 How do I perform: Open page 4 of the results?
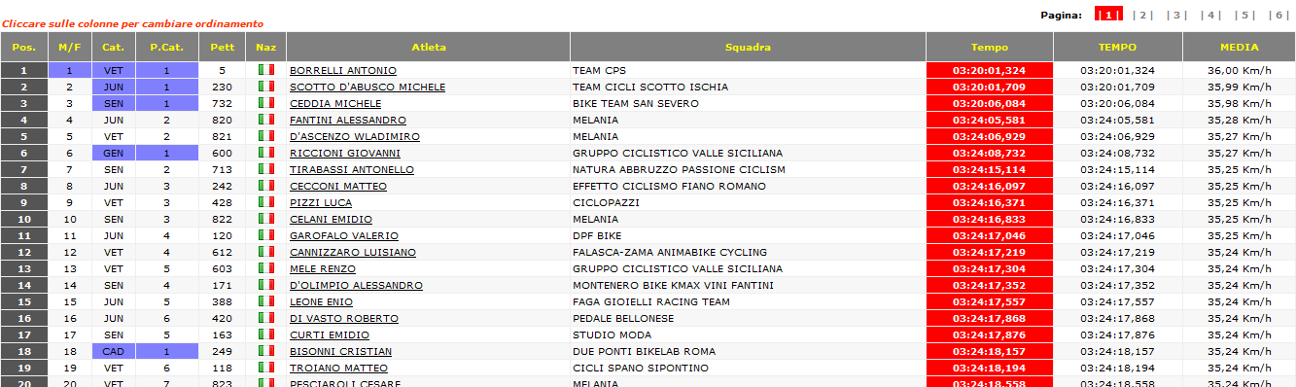point(1211,15)
